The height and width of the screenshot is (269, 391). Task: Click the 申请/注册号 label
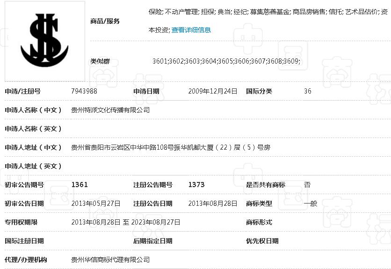pos(23,91)
